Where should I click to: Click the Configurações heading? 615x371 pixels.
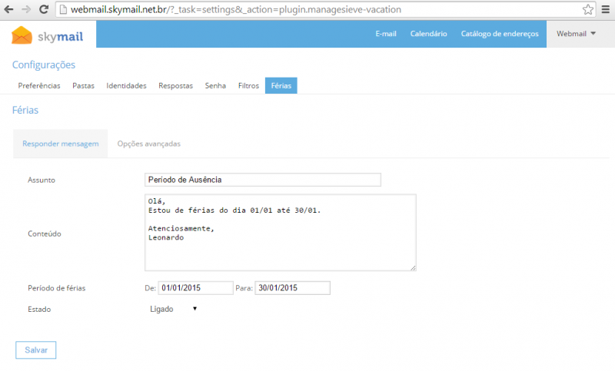coord(44,65)
